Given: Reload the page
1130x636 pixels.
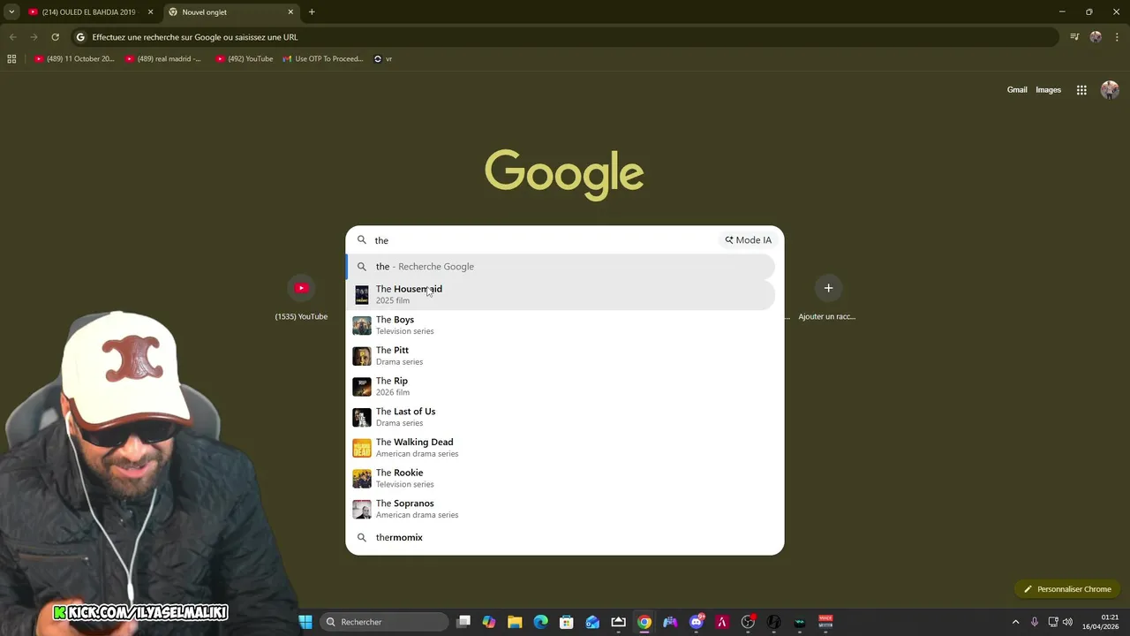Looking at the screenshot, I should [55, 37].
